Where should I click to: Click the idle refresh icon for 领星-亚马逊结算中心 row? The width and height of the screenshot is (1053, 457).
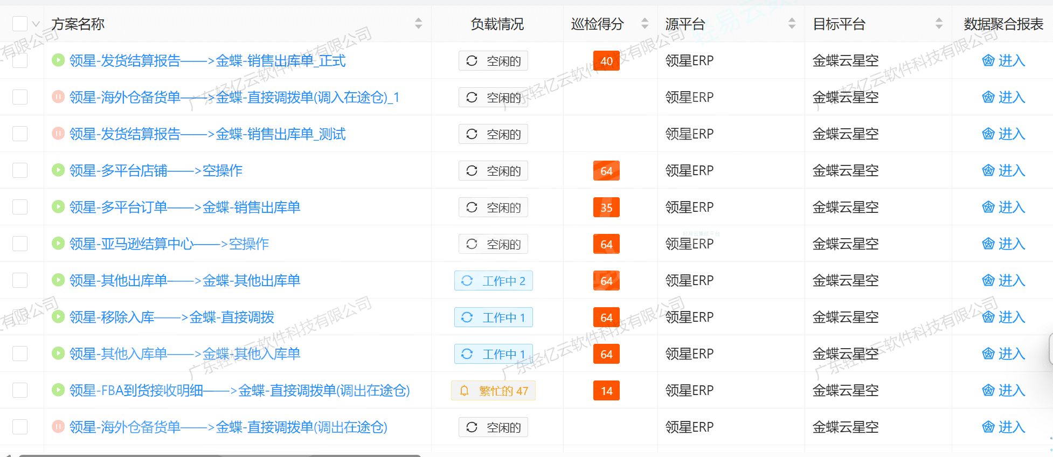tap(472, 244)
